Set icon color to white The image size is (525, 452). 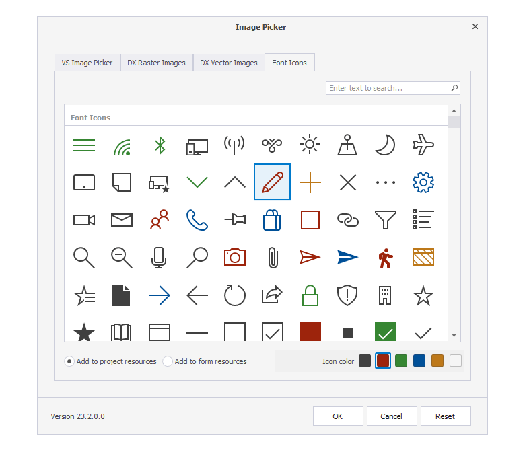(456, 361)
